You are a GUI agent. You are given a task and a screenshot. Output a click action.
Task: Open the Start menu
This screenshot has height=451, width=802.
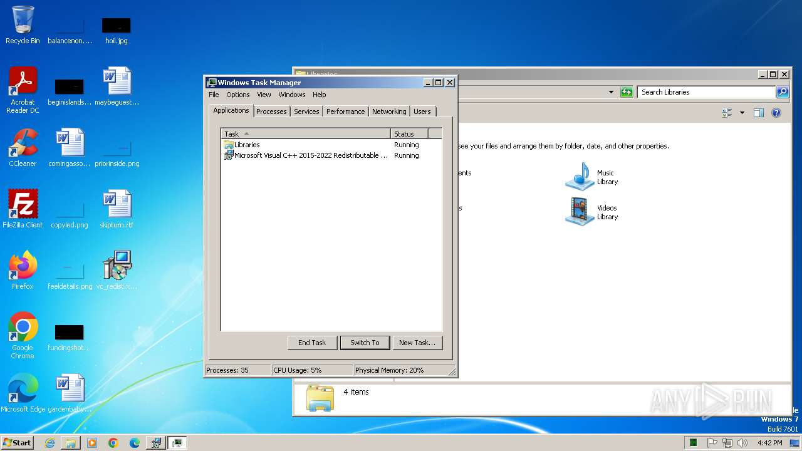pos(18,443)
